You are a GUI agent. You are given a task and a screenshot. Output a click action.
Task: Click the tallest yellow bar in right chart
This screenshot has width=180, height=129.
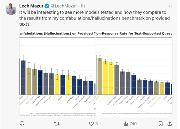[106, 78]
